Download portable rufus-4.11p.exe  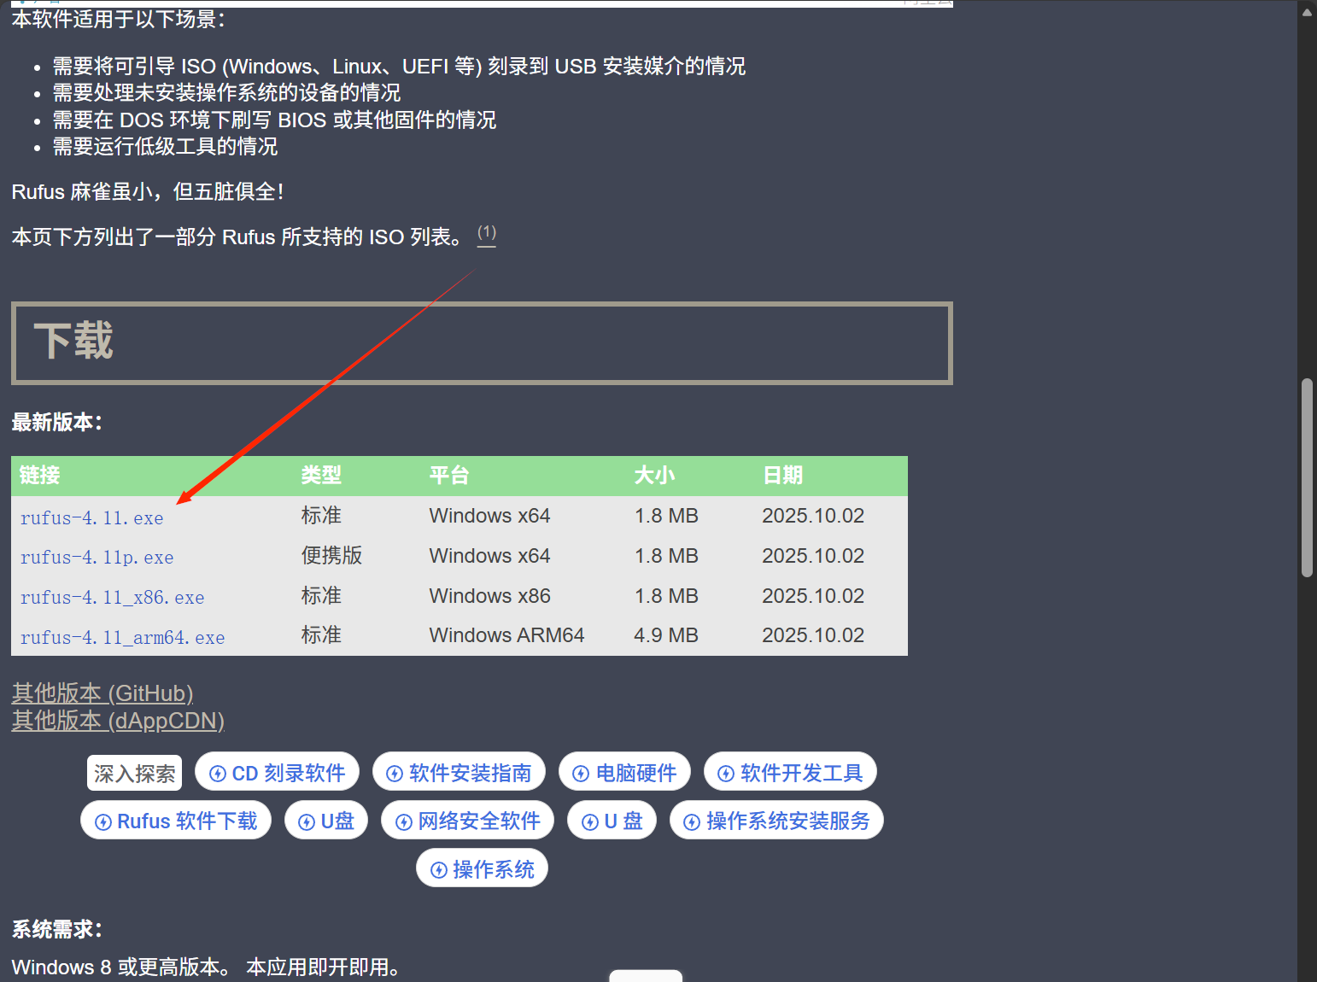pyautogui.click(x=97, y=558)
